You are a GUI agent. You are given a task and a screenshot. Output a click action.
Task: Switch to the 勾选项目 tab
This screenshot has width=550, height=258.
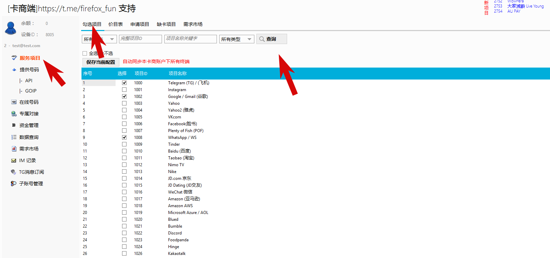pos(92,24)
